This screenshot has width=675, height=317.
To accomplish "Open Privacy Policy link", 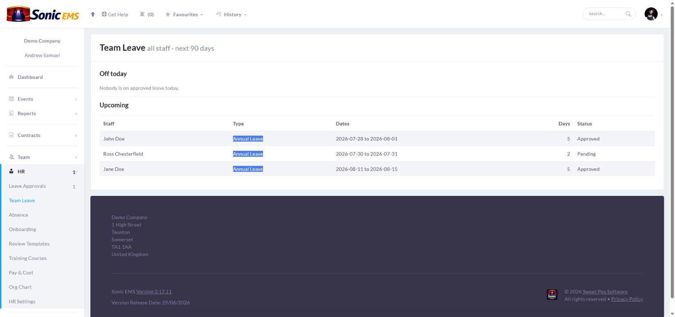I will click(x=627, y=299).
